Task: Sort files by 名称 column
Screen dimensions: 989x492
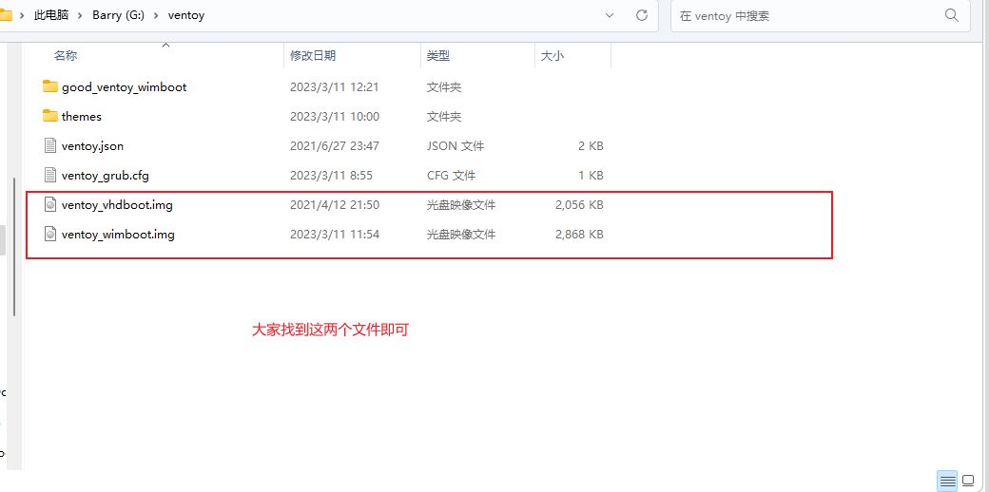Action: (66, 56)
